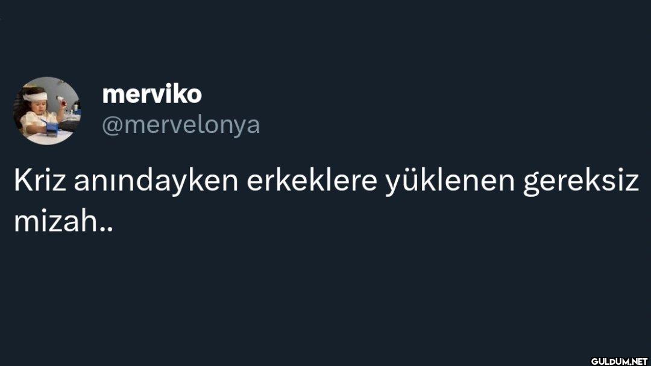The width and height of the screenshot is (651, 366).
Task: Click the word "mizah.." on second line
Action: click(x=63, y=222)
